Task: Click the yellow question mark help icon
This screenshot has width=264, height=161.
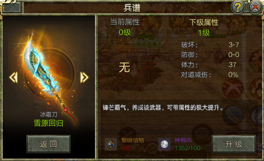Action: (x=238, y=7)
